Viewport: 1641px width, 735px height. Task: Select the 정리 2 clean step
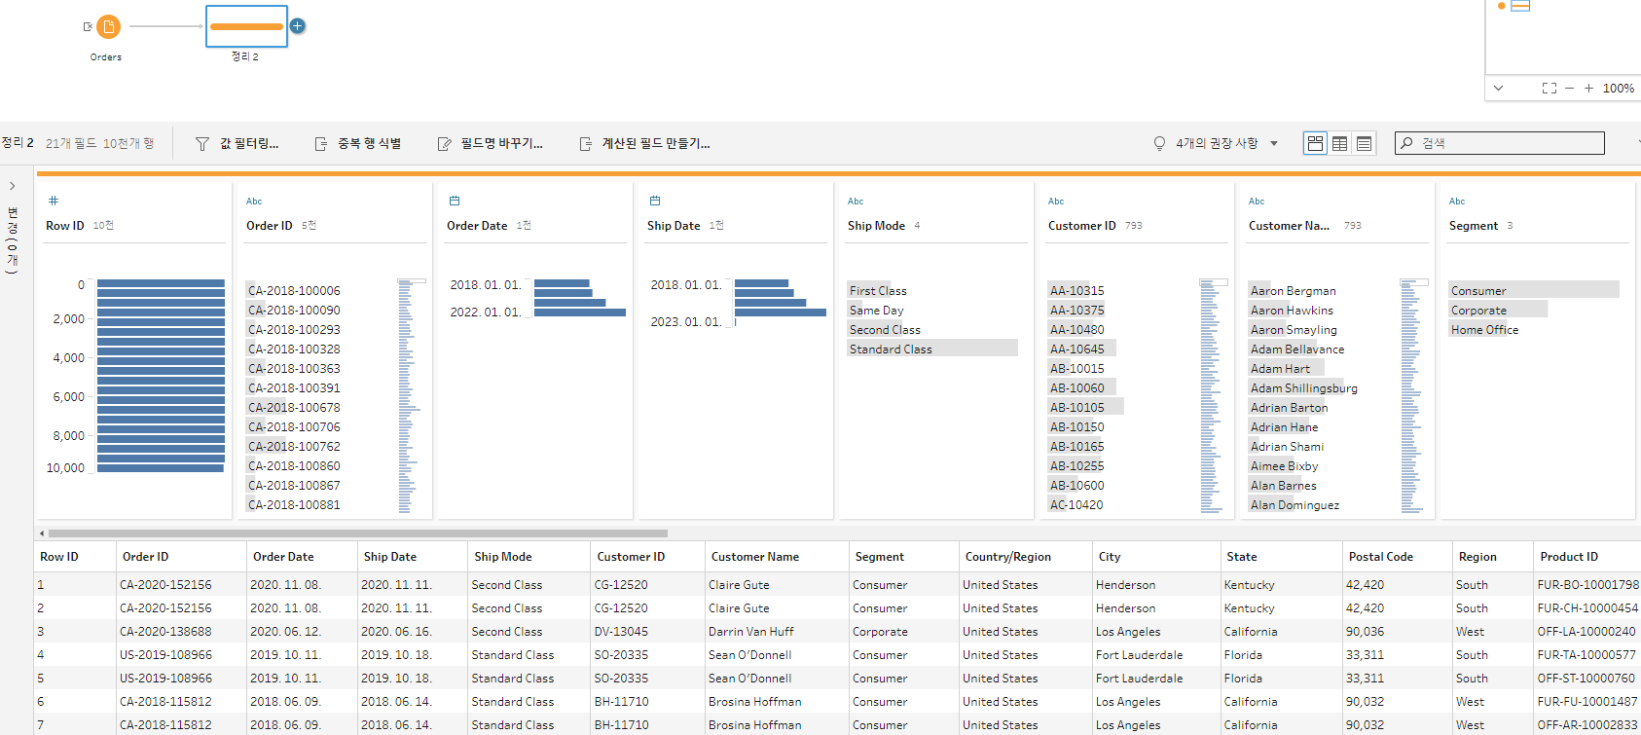(x=246, y=26)
